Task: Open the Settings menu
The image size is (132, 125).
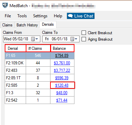Action: tap(40, 16)
